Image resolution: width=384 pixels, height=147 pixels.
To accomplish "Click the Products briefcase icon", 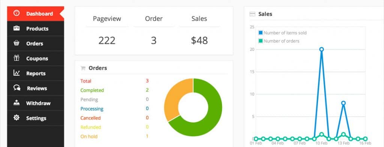I will pos(16,28).
